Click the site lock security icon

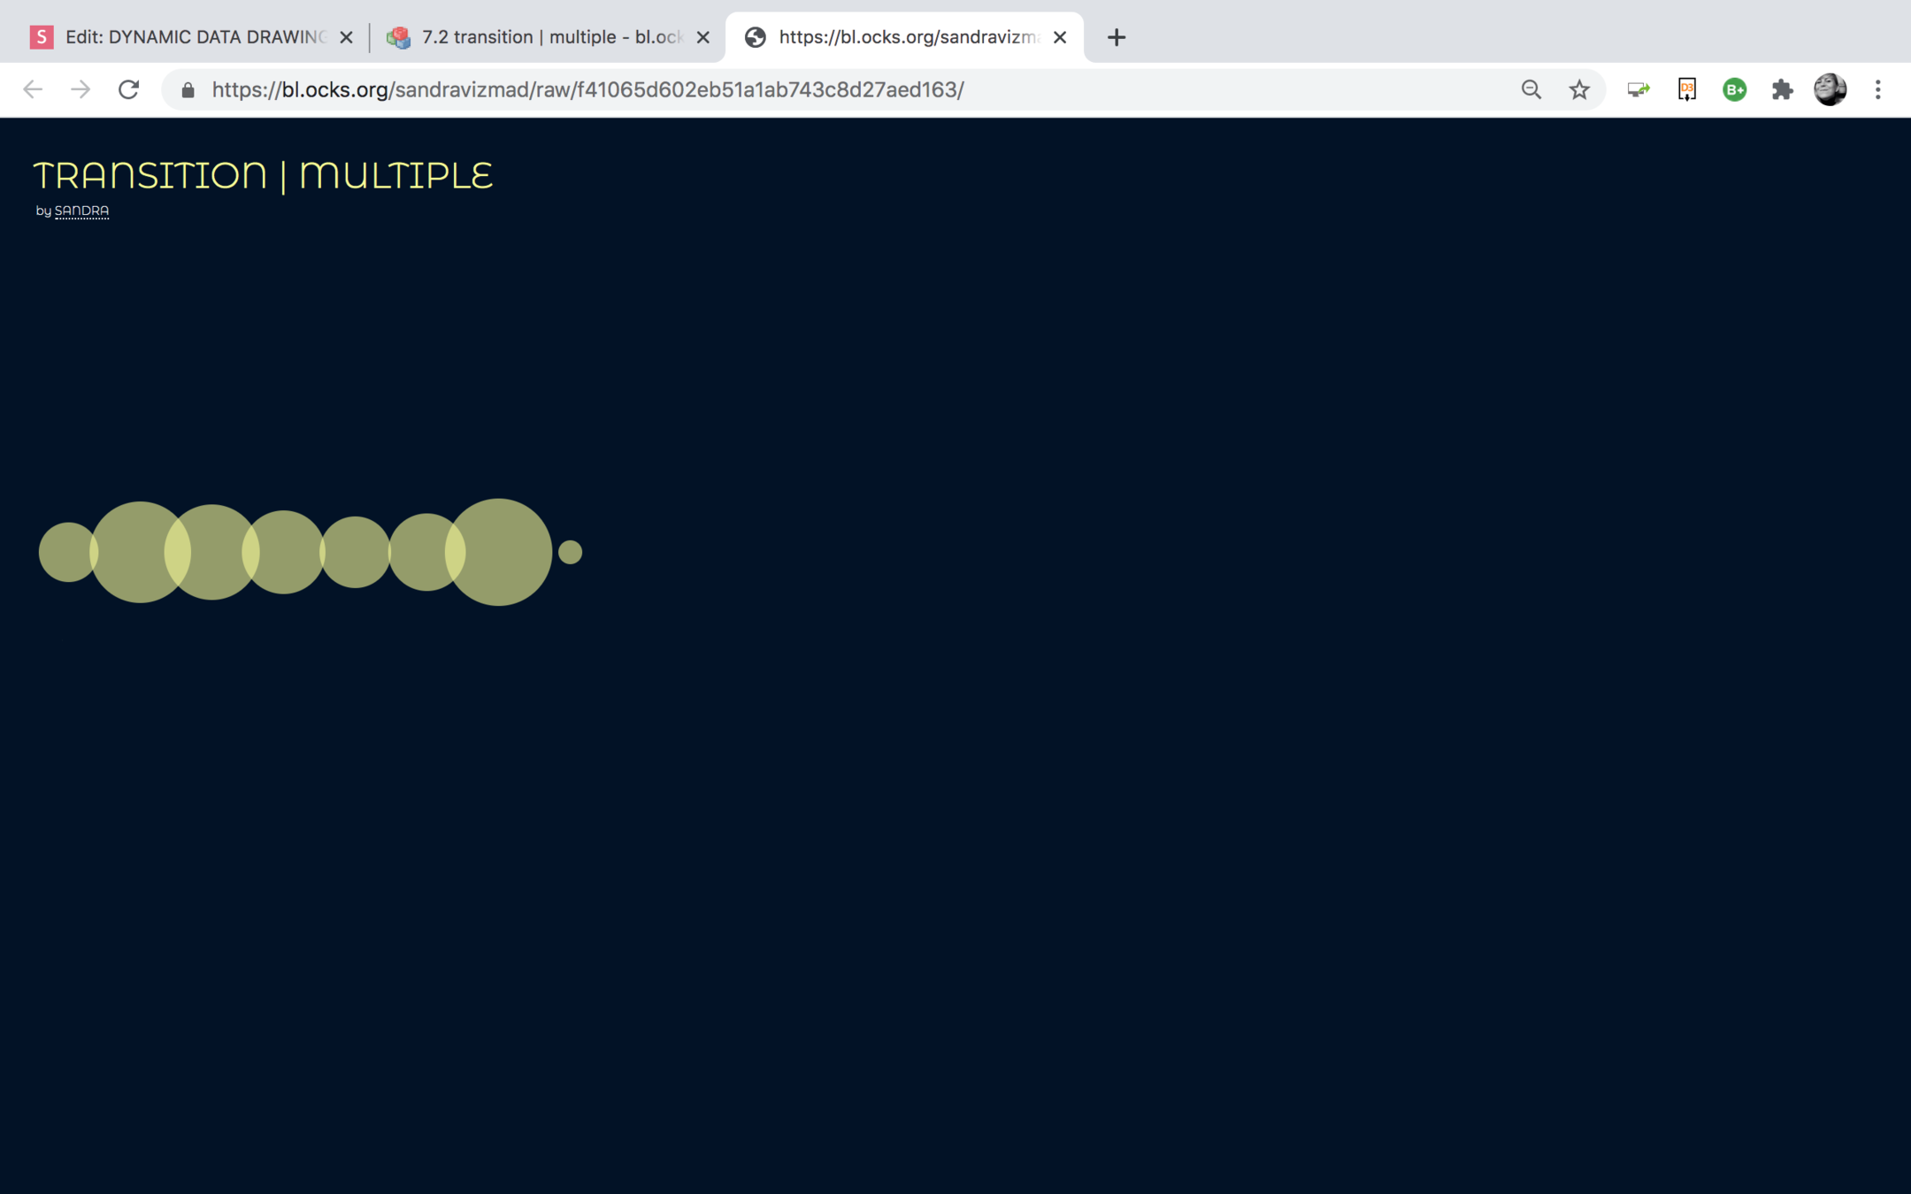click(x=188, y=89)
